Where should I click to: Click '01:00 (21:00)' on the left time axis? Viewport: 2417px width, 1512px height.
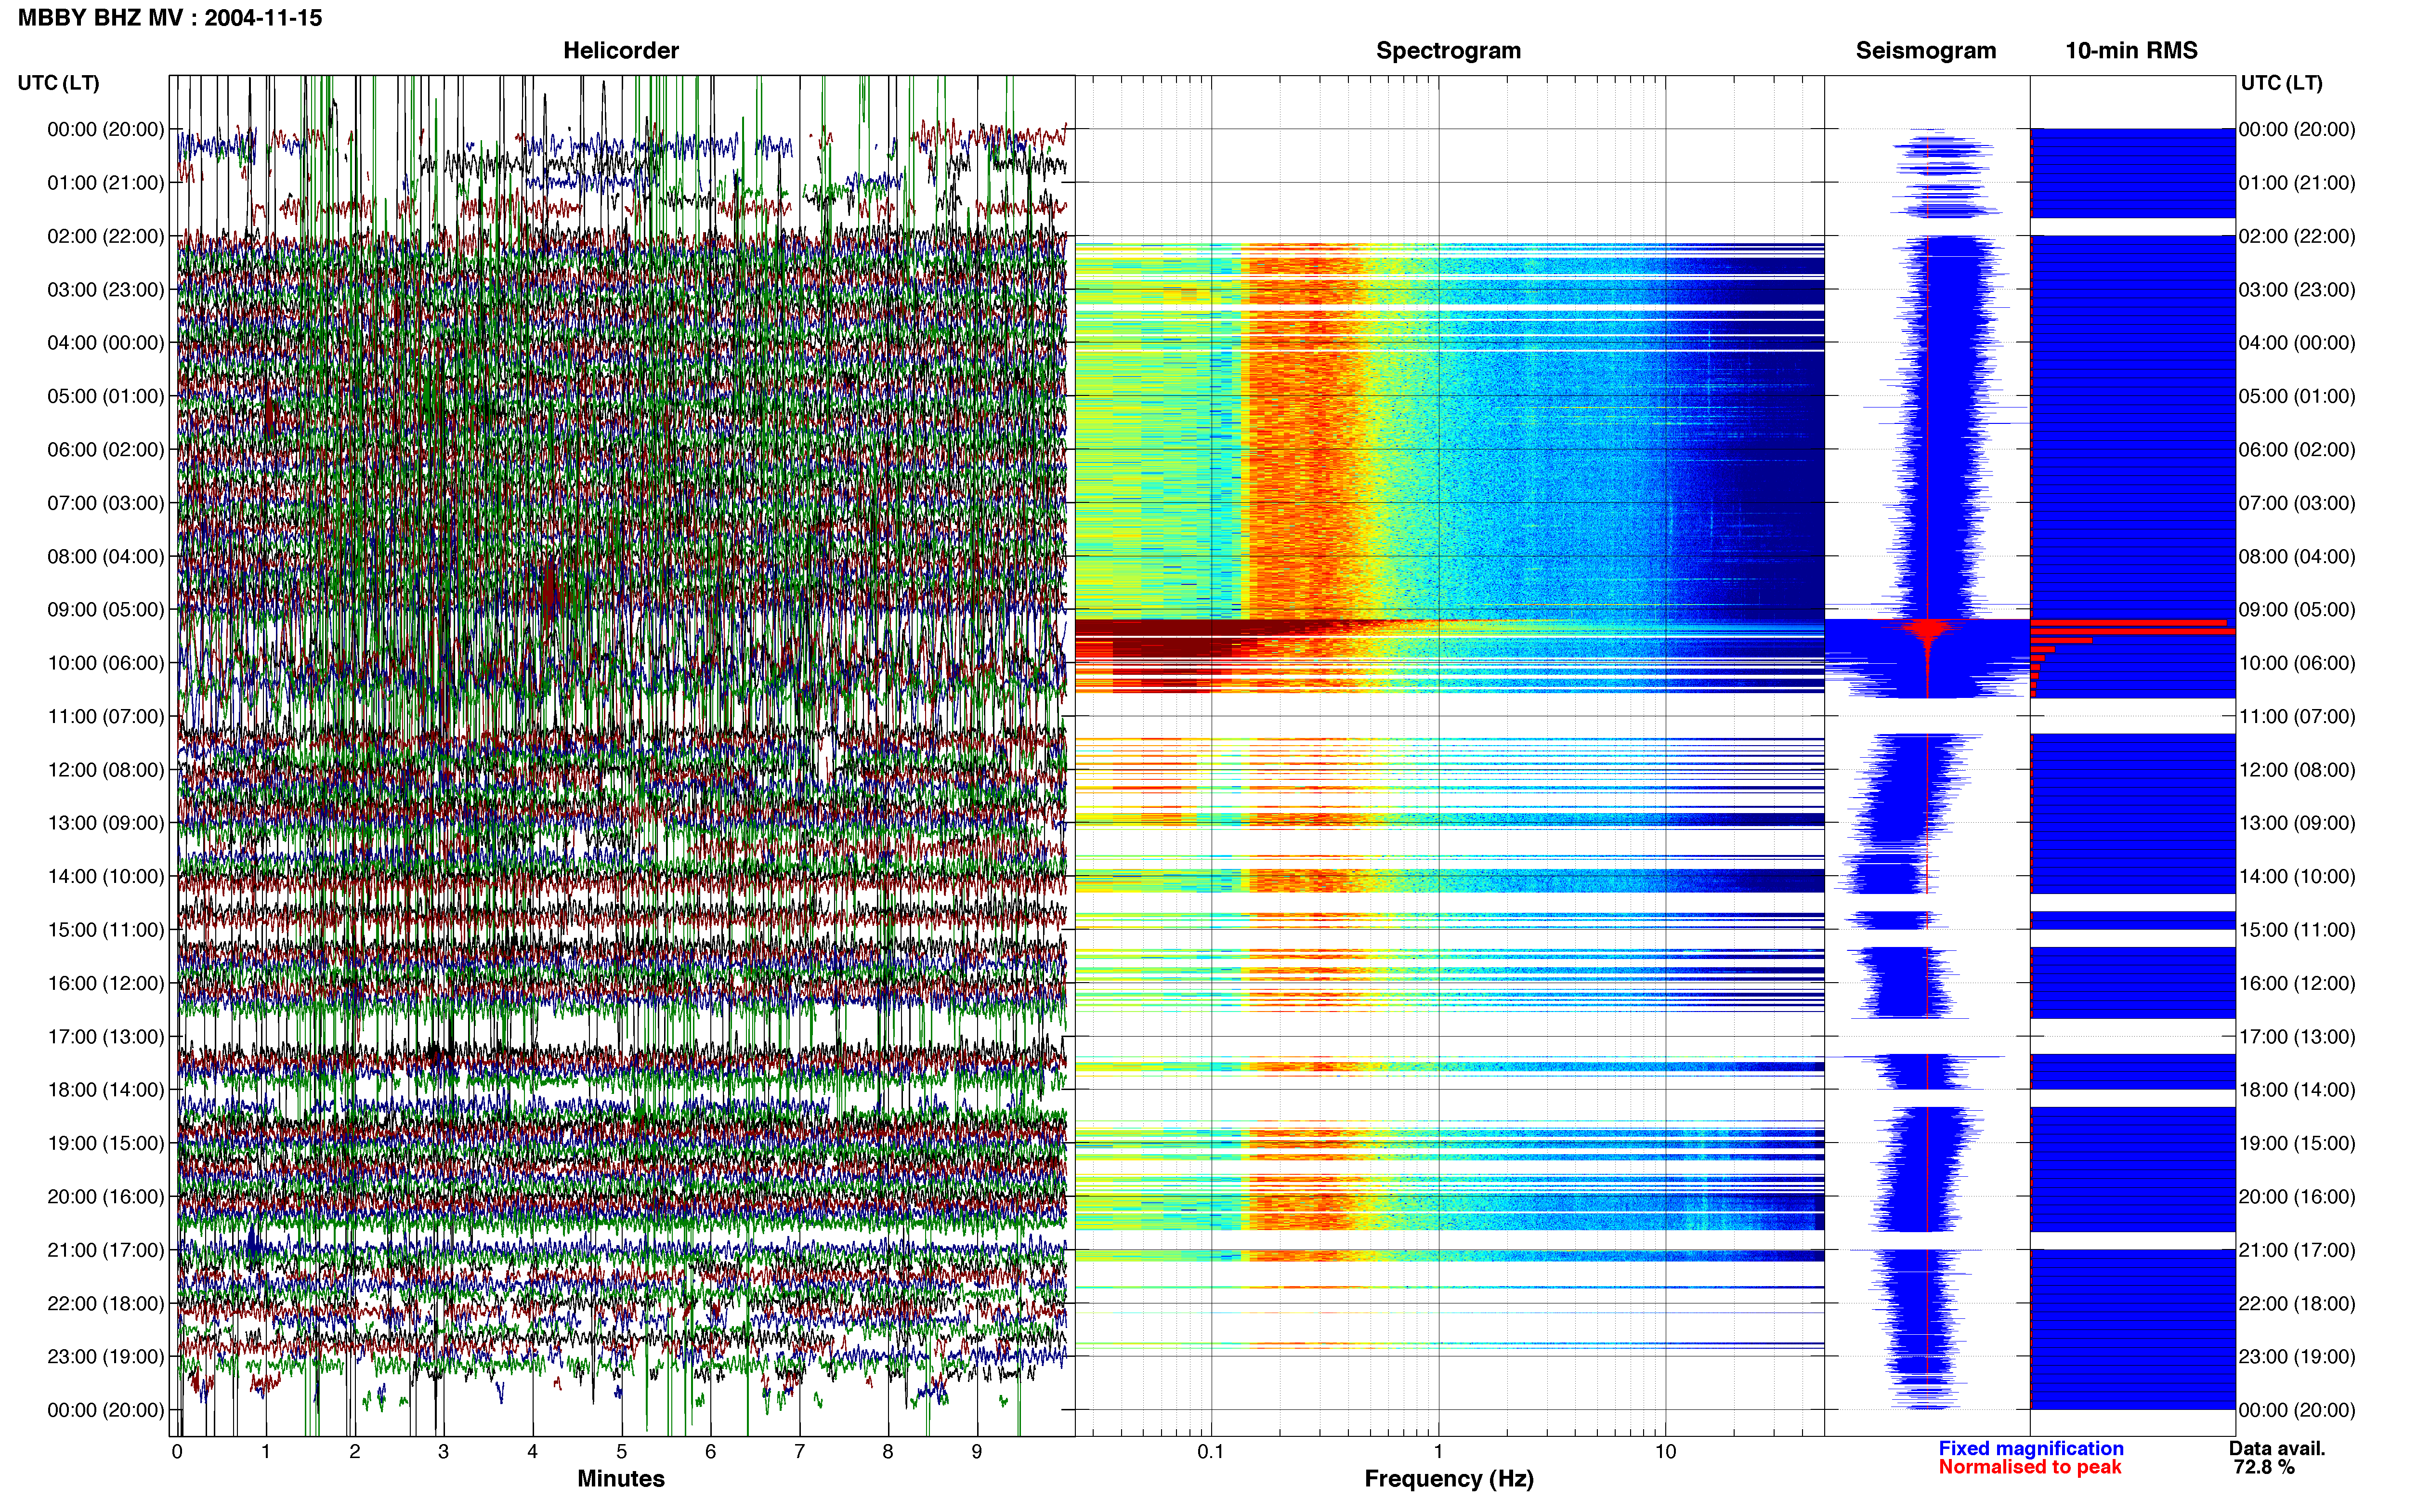pyautogui.click(x=106, y=183)
